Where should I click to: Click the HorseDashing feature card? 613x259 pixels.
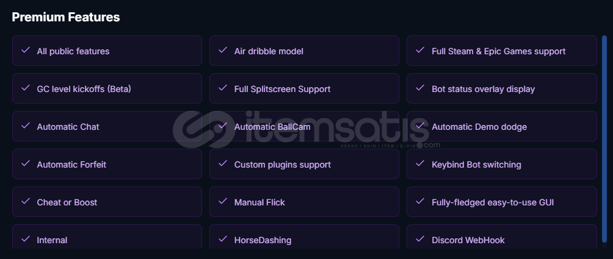(304, 237)
